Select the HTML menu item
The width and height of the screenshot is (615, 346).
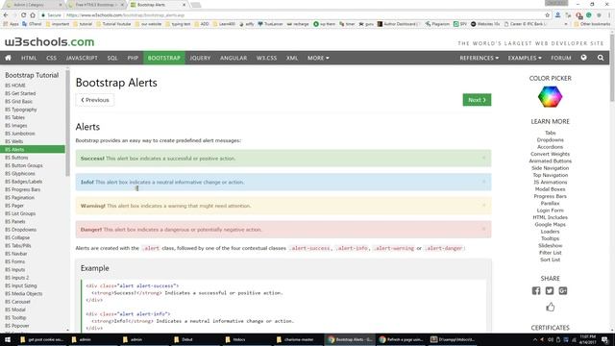pyautogui.click(x=29, y=58)
